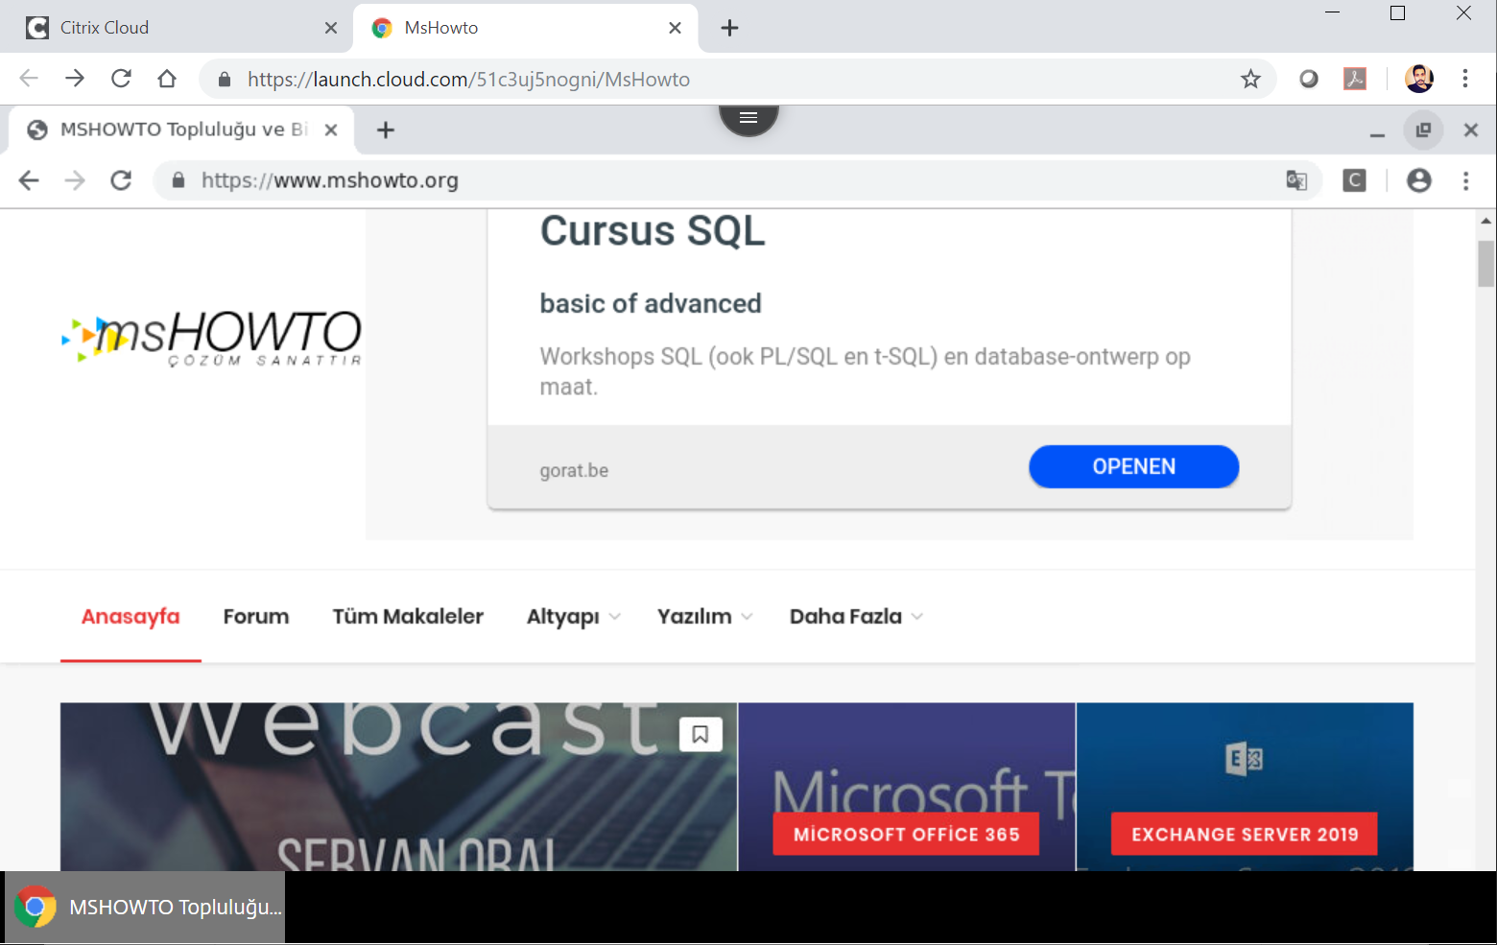This screenshot has height=945, width=1497.
Task: Expand the Altyapı dropdown menu
Action: (574, 617)
